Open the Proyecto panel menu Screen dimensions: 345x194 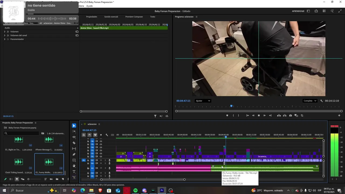tap(35, 123)
